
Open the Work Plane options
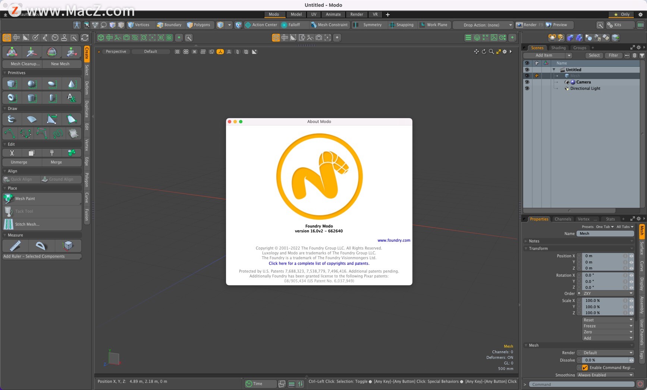[434, 25]
